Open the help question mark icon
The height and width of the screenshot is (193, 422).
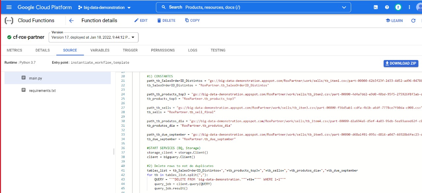coord(387,7)
